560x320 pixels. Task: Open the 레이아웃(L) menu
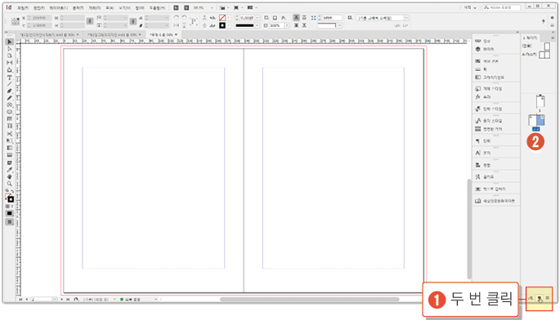[x=59, y=7]
